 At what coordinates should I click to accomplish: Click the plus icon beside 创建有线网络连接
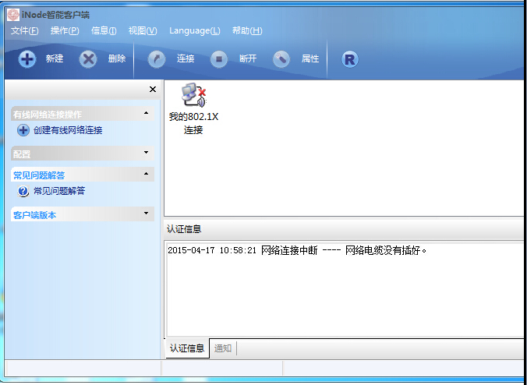pos(23,130)
